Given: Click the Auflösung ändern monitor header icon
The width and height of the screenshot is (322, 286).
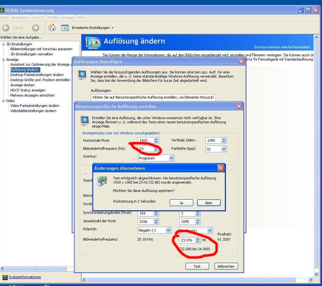Looking at the screenshot, I should (x=93, y=43).
